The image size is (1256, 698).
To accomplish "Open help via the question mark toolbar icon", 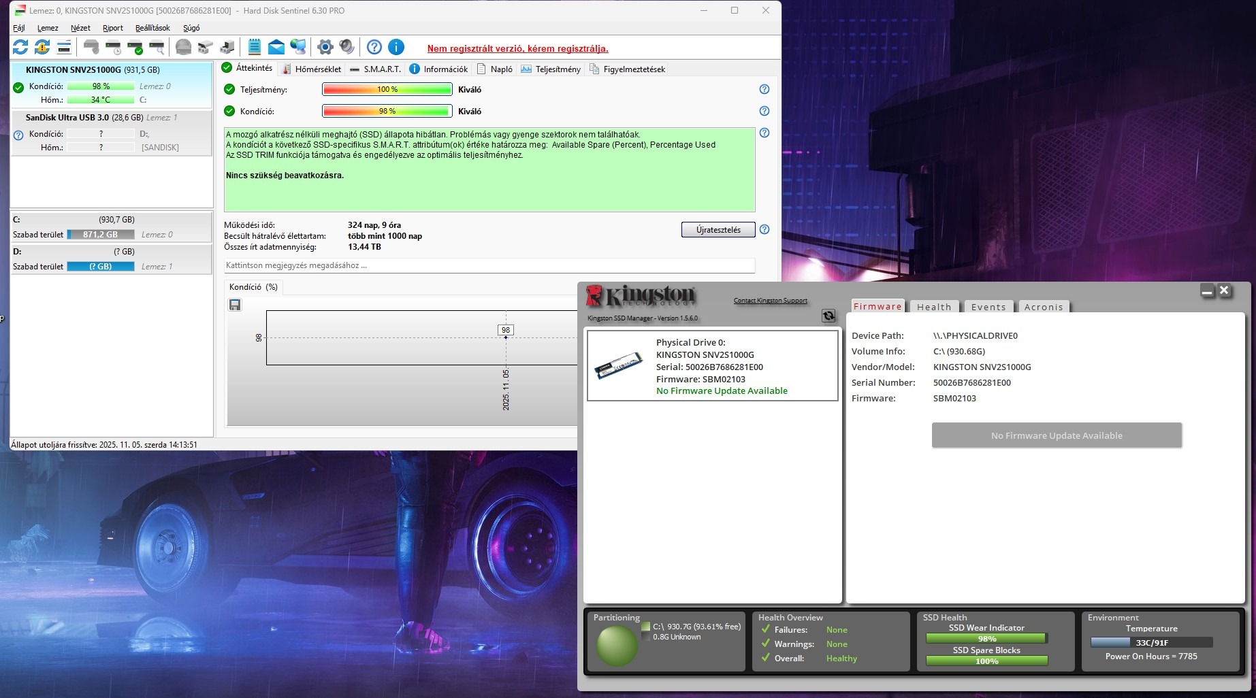I will pyautogui.click(x=374, y=47).
